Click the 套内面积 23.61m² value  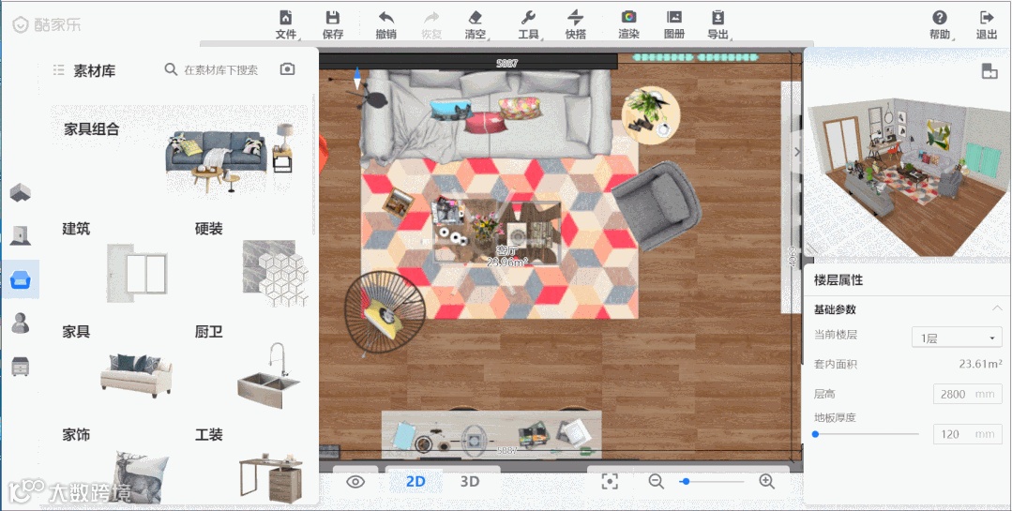tap(980, 364)
